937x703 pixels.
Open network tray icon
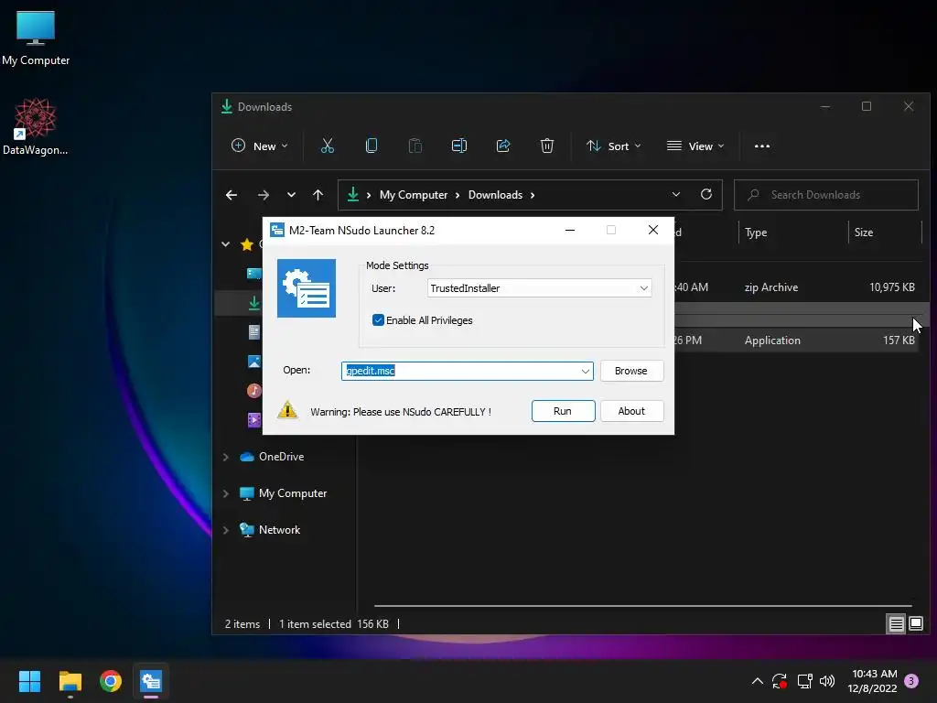click(804, 681)
